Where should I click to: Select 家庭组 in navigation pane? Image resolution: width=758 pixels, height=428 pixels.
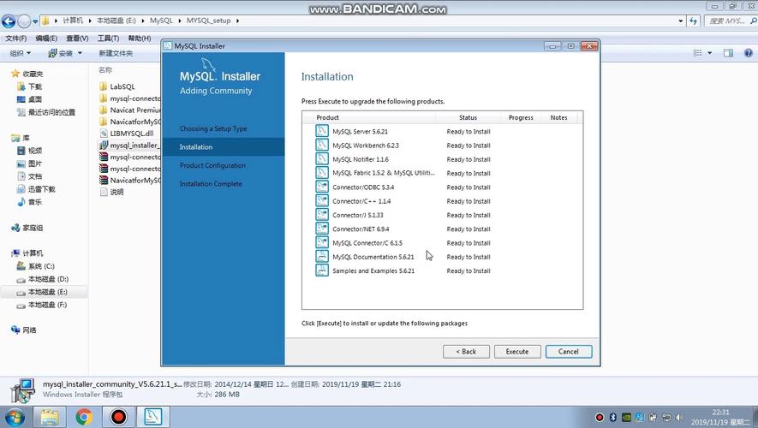tap(27, 228)
